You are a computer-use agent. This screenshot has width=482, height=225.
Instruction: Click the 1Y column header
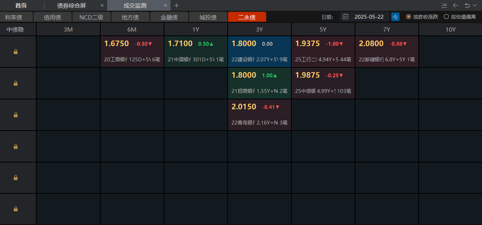[x=196, y=29]
